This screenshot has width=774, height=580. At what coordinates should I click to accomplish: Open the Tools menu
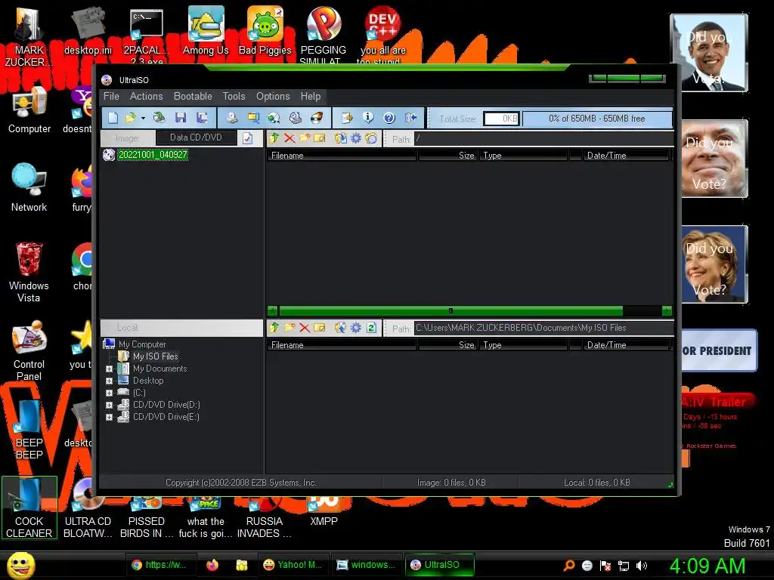(234, 96)
